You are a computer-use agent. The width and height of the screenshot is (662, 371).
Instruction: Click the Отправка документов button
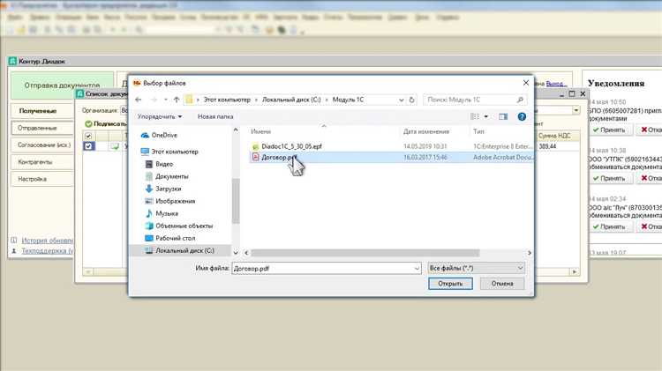[x=62, y=85]
